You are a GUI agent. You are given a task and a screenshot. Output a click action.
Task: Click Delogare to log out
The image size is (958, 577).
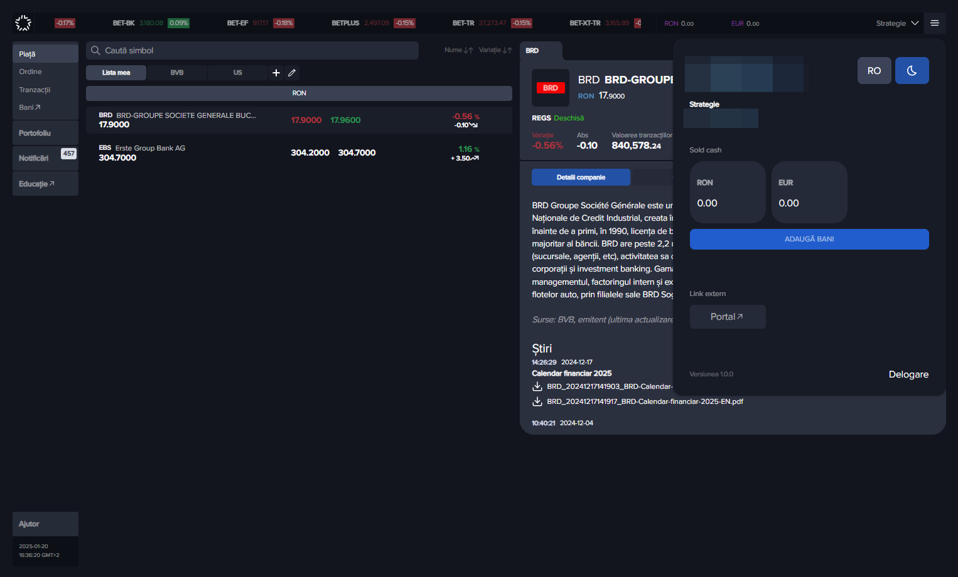(x=908, y=374)
